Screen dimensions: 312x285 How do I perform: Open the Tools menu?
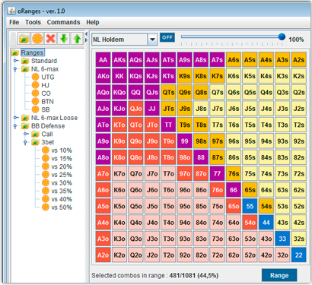[x=33, y=22]
